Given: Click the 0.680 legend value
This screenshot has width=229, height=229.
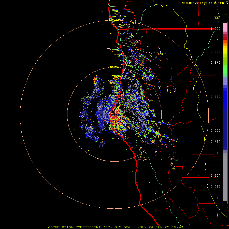Looking at the screenshot, I should [216, 96].
